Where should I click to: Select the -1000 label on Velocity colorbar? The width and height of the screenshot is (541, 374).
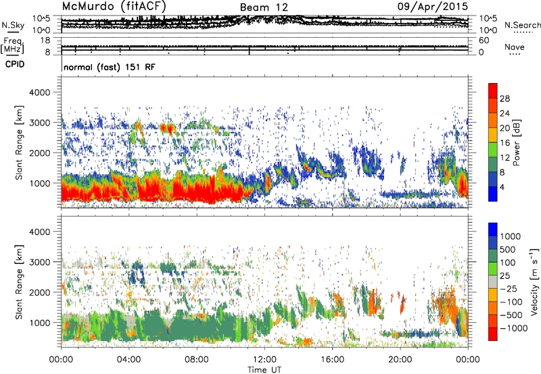point(514,328)
